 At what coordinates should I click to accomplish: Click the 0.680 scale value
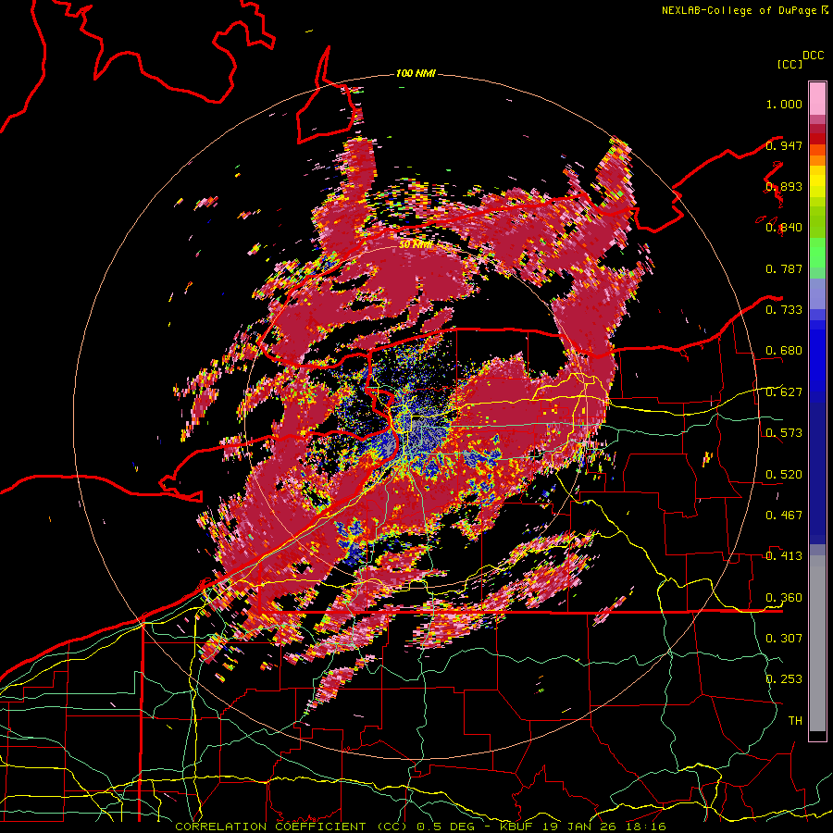click(x=784, y=351)
